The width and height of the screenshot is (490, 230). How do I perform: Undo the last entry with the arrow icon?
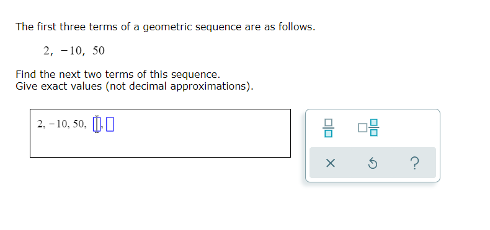point(372,163)
